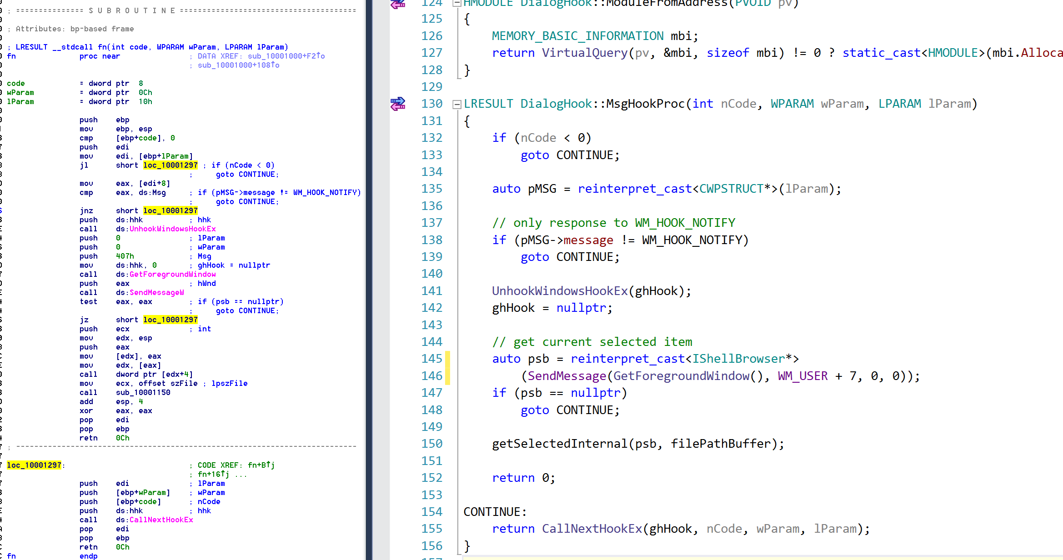Image resolution: width=1063 pixels, height=560 pixels.
Task: Click WM_USER on line 146
Action: [802, 376]
